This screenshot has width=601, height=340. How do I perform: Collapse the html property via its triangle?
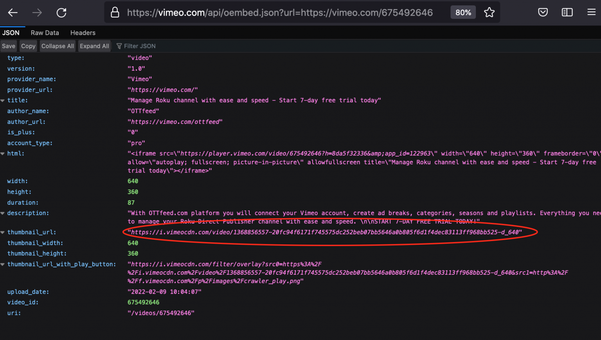[2, 153]
